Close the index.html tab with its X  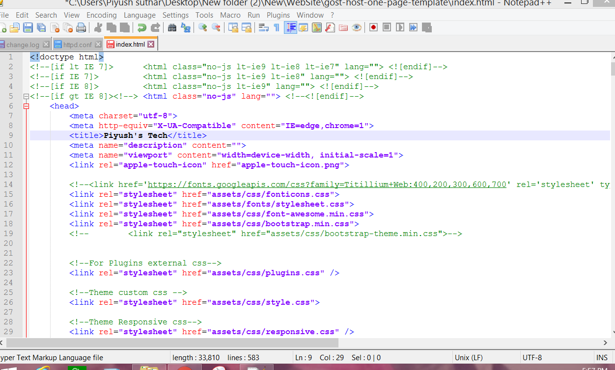point(151,44)
